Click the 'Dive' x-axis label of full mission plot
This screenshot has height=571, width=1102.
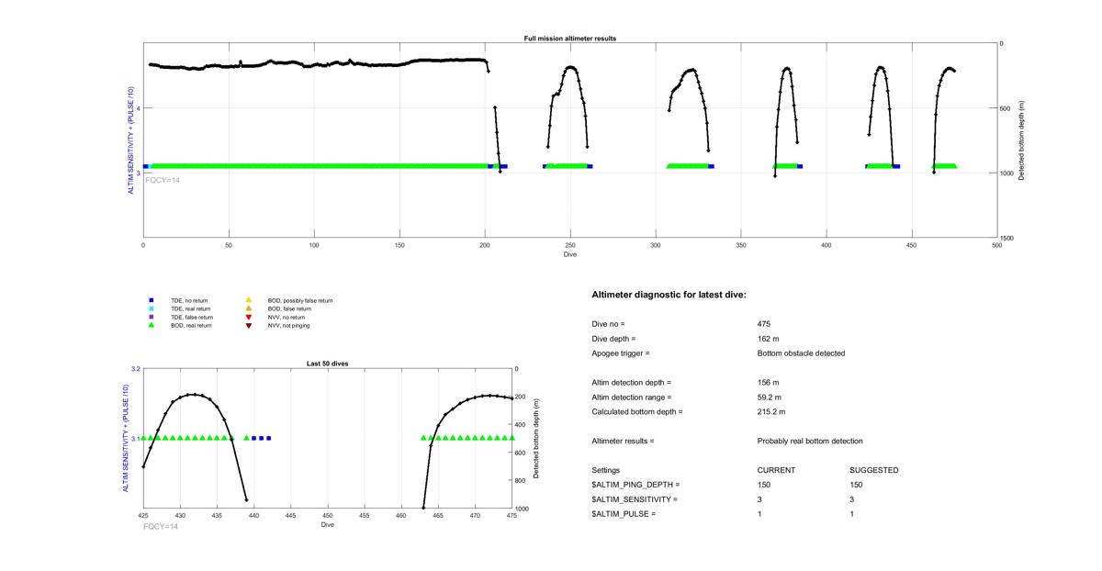point(570,254)
